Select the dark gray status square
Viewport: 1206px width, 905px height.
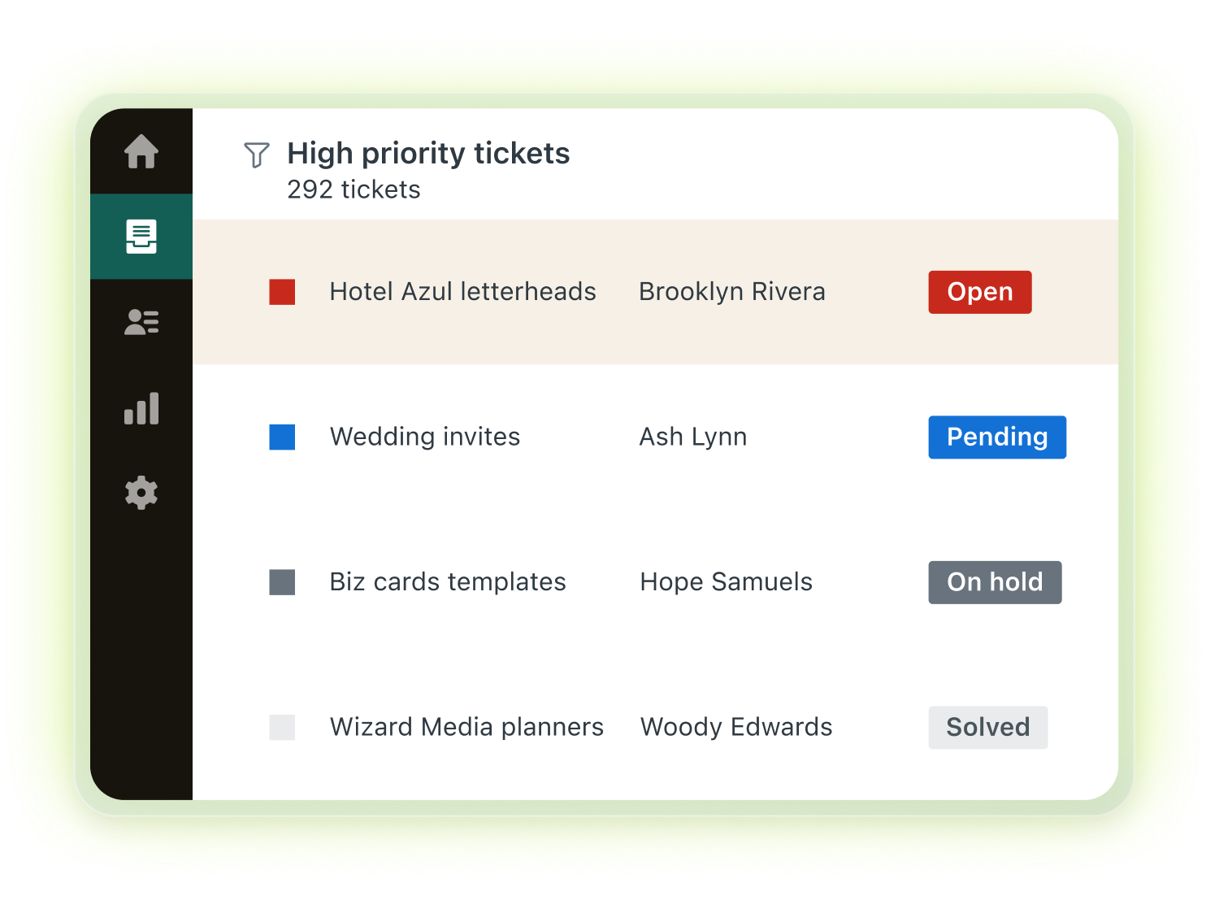pyautogui.click(x=282, y=582)
